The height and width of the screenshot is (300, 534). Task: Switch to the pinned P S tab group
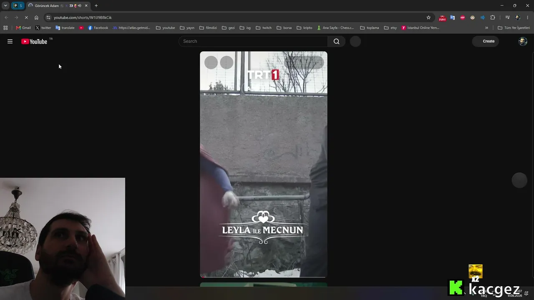18,6
